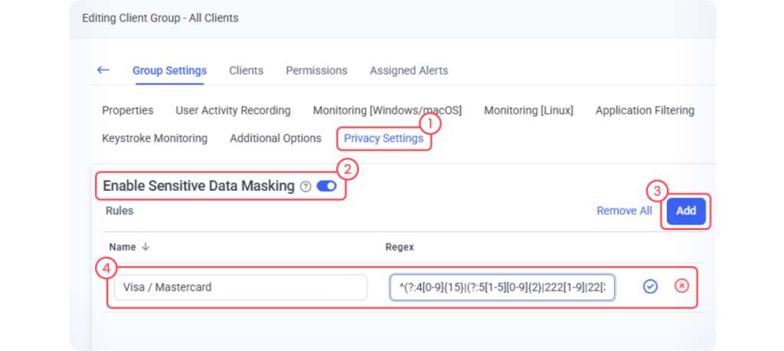The height and width of the screenshot is (351, 784).
Task: Click the Remove All link
Action: pyautogui.click(x=624, y=211)
